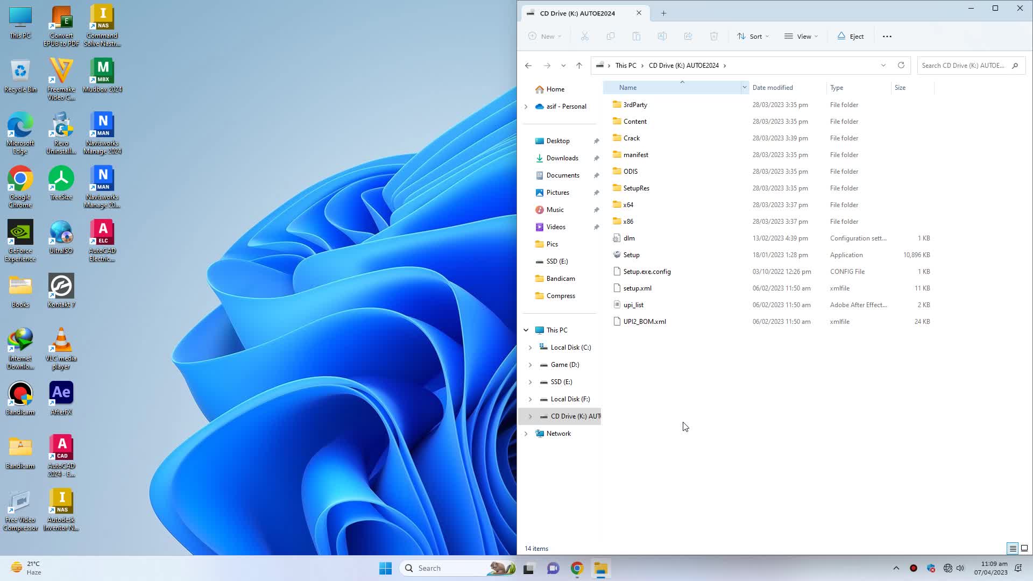
Task: Open the clock and date panel
Action: click(x=990, y=568)
